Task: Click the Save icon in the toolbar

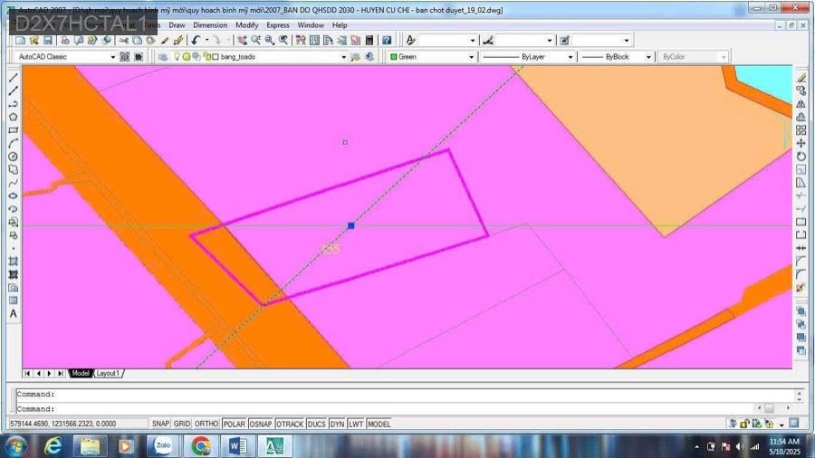Action: click(48, 41)
